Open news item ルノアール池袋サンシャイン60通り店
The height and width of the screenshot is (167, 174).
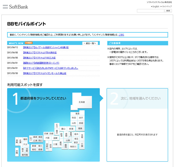click(x=46, y=47)
